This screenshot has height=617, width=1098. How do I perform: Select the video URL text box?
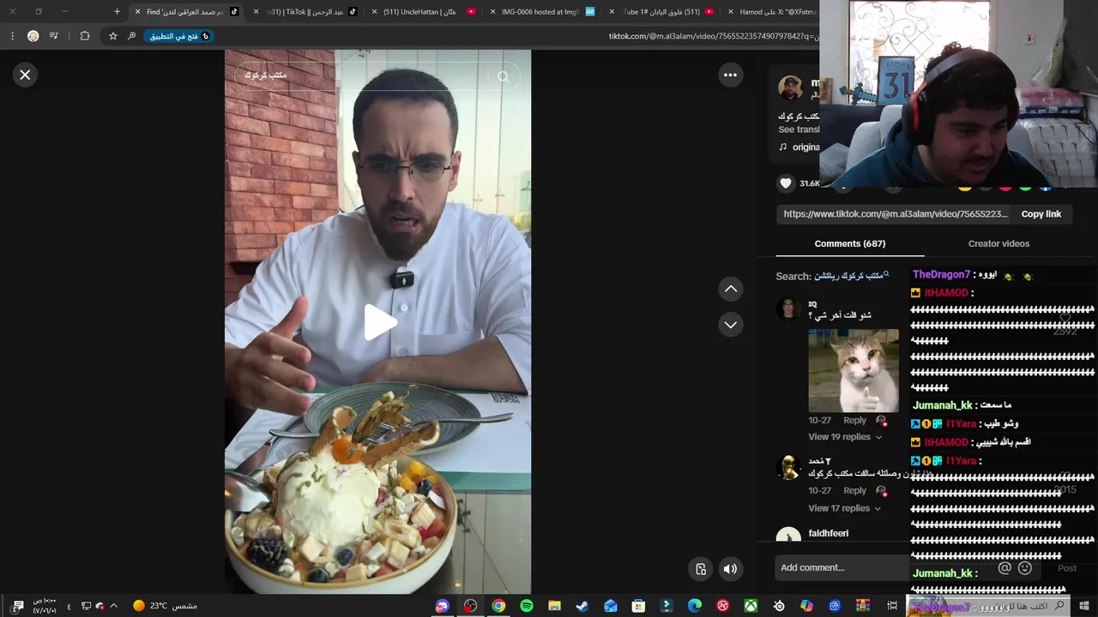coord(895,214)
